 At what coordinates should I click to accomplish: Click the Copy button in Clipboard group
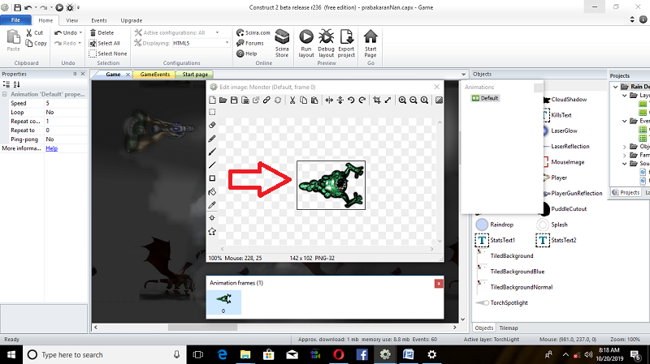click(36, 43)
